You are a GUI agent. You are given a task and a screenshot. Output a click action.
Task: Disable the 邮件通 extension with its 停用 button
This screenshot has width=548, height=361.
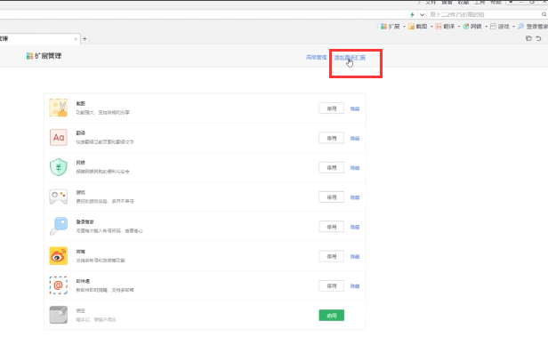point(331,285)
